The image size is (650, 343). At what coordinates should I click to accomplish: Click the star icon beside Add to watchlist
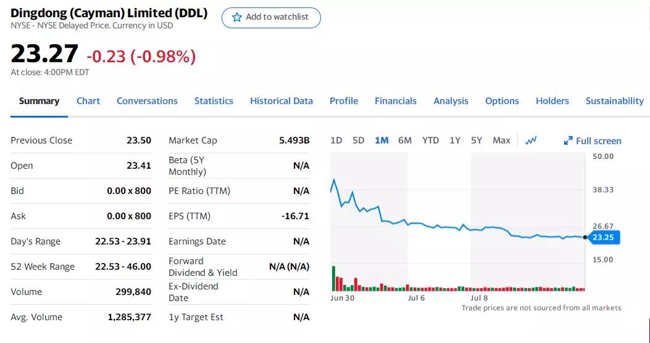click(236, 17)
